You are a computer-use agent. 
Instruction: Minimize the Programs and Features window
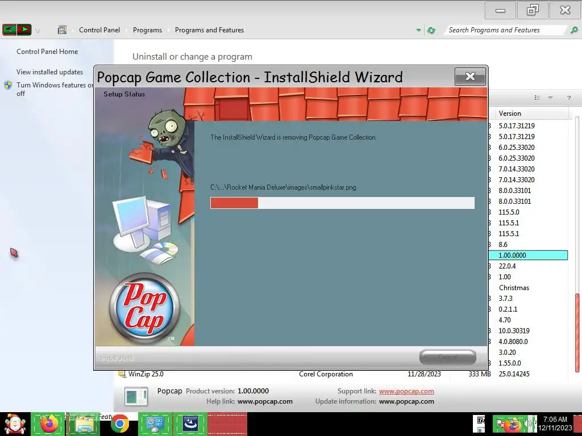click(x=500, y=10)
